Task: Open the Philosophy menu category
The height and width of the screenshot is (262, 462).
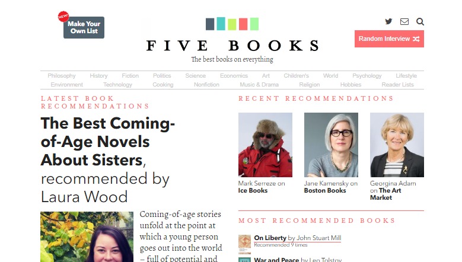Action: pyautogui.click(x=62, y=76)
